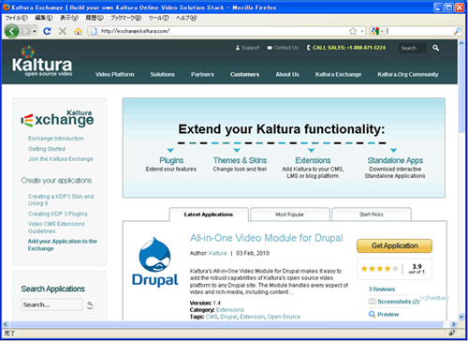Screen dimensions: 468x341
Task: Select the Plugins category
Action: [171, 160]
